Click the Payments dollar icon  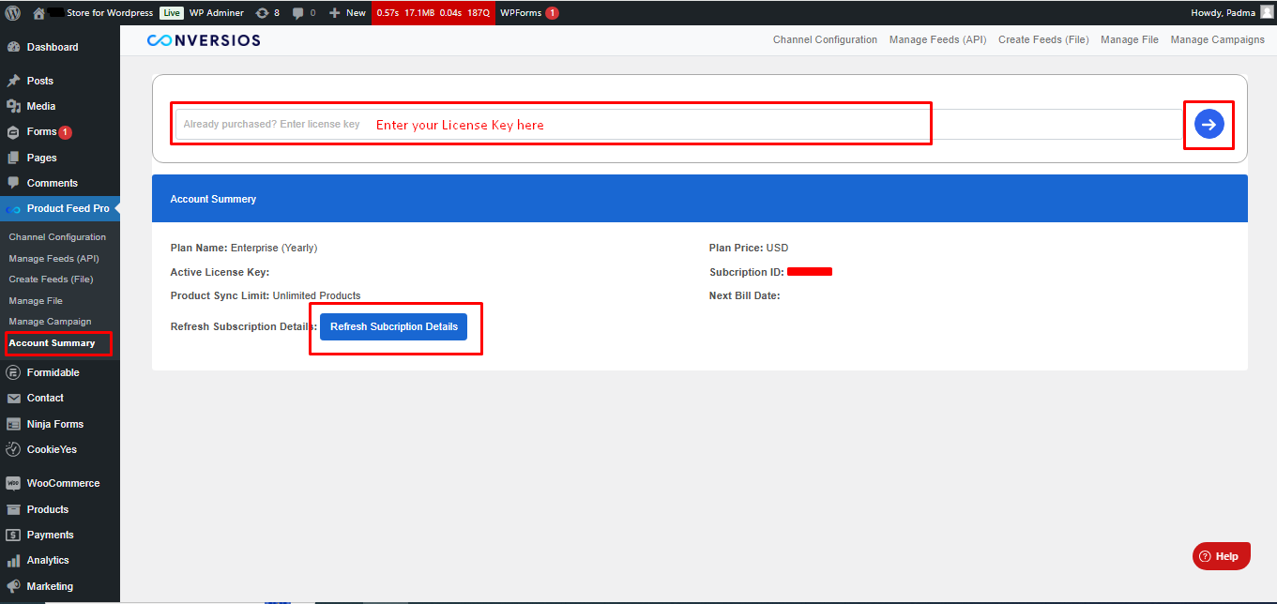tap(13, 535)
